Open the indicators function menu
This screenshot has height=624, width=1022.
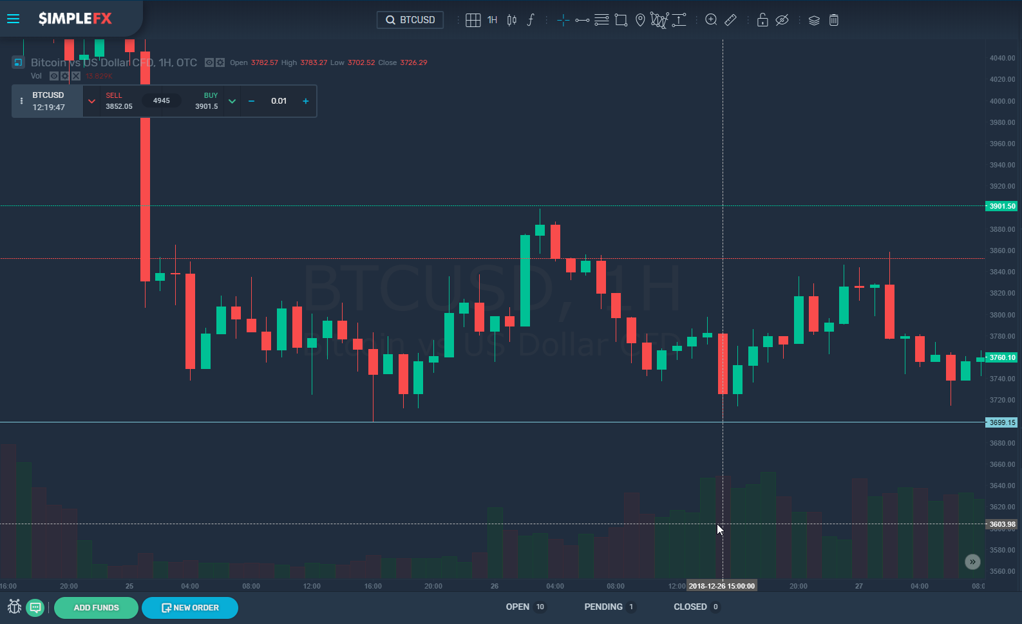coord(531,20)
